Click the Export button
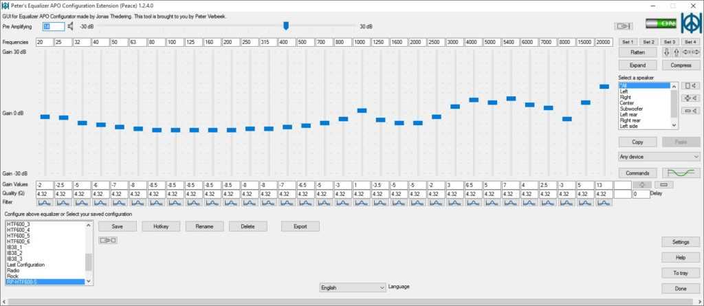The height and width of the screenshot is (306, 704). click(x=300, y=226)
